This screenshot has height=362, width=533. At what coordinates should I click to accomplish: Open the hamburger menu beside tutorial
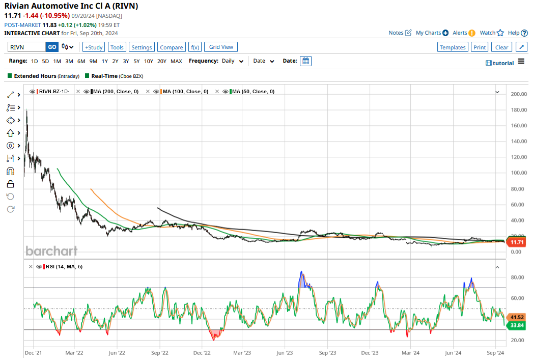click(521, 62)
